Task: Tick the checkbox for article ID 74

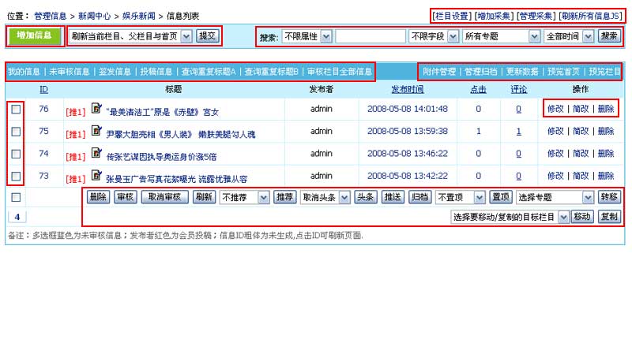Action: pyautogui.click(x=16, y=154)
